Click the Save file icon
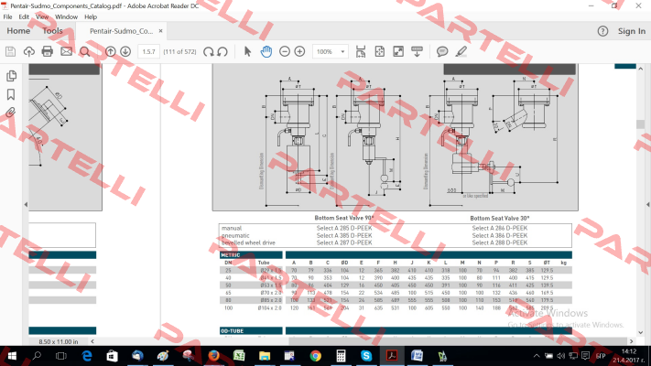Viewport: 651px width, 366px height. [x=10, y=51]
